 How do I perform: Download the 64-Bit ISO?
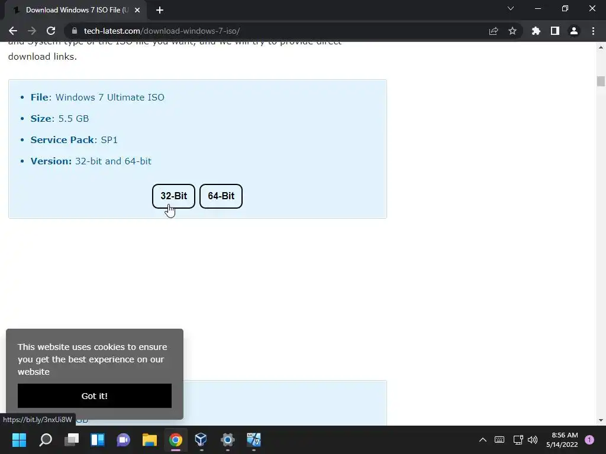[221, 196]
